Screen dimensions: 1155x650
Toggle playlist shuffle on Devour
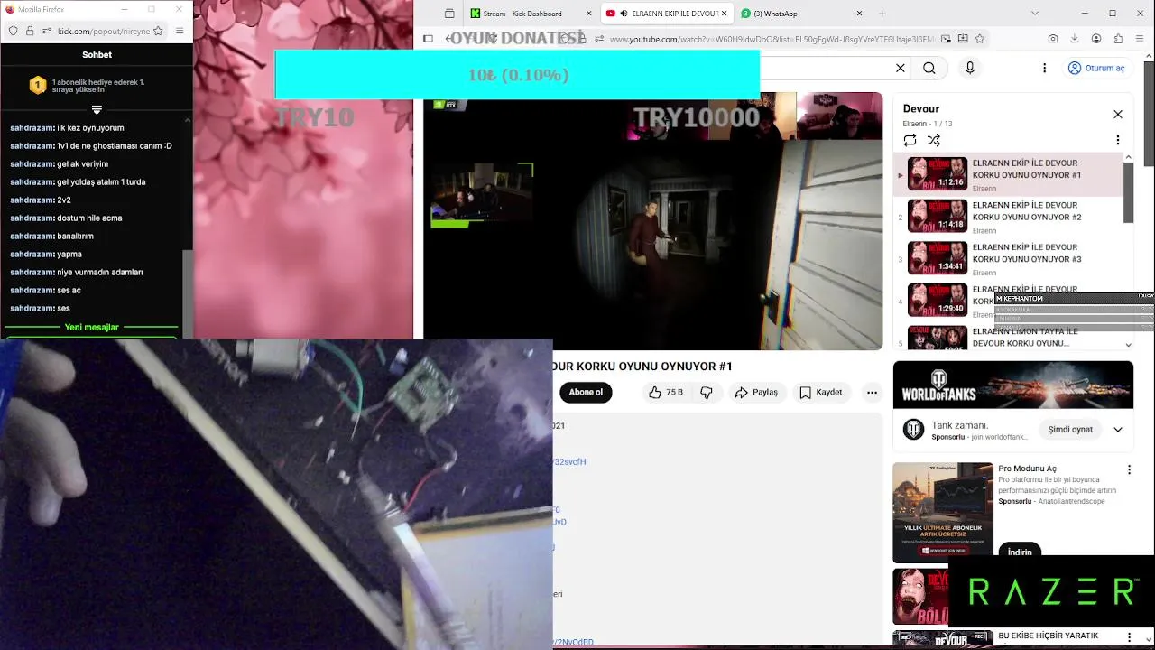coord(934,140)
